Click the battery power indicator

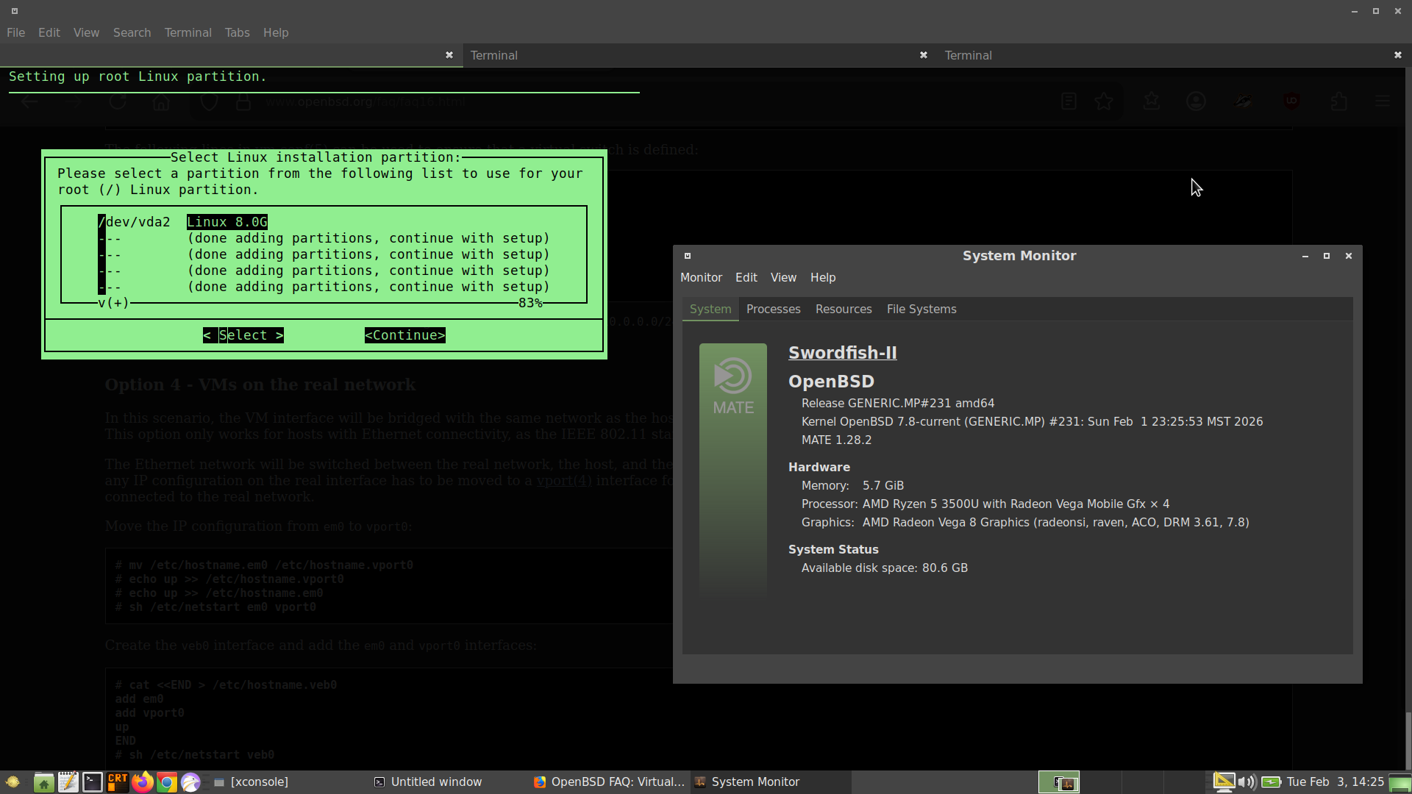[1272, 782]
